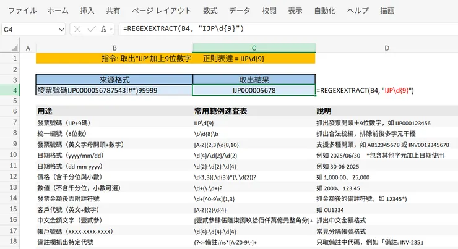
Task: Select pattern cell \b\d{8}\b
Action: pos(254,134)
